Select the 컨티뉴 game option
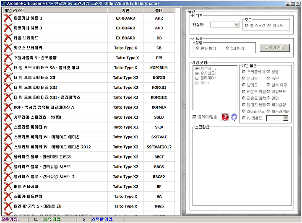Image resolution: width=302 pixels, height=223 pixels. coord(243,78)
